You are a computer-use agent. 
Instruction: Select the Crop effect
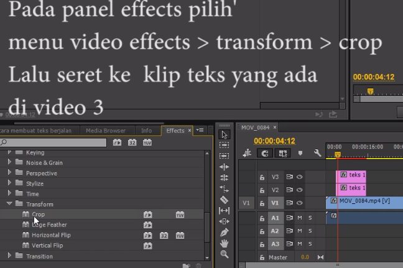tap(39, 215)
